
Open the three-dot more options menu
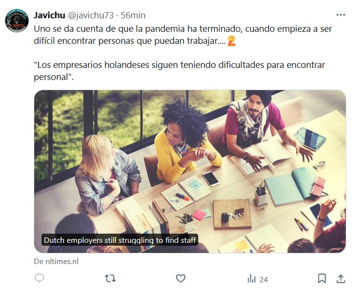coord(340,15)
